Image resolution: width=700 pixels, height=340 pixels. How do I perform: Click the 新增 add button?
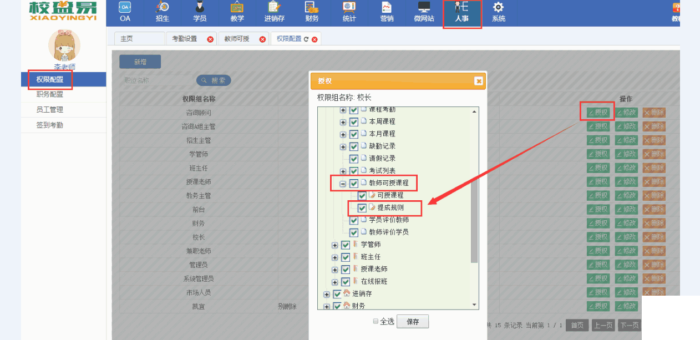coord(140,62)
